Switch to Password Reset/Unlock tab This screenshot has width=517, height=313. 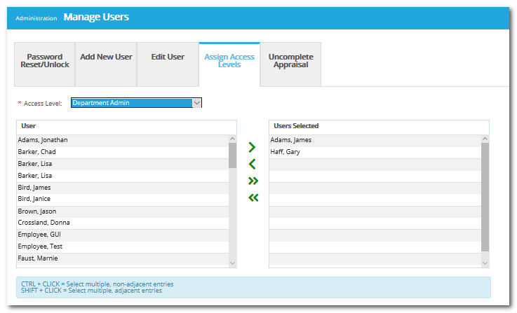[x=45, y=61]
